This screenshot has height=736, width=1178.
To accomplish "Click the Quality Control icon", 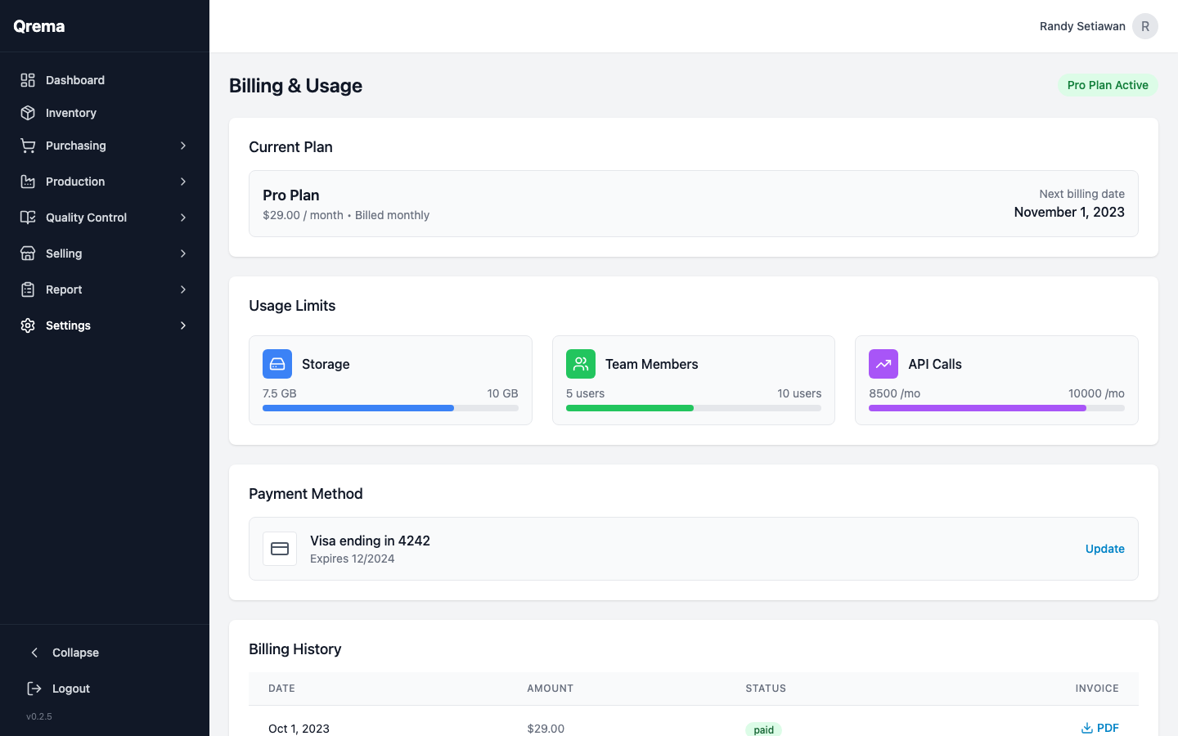I will coord(26,218).
